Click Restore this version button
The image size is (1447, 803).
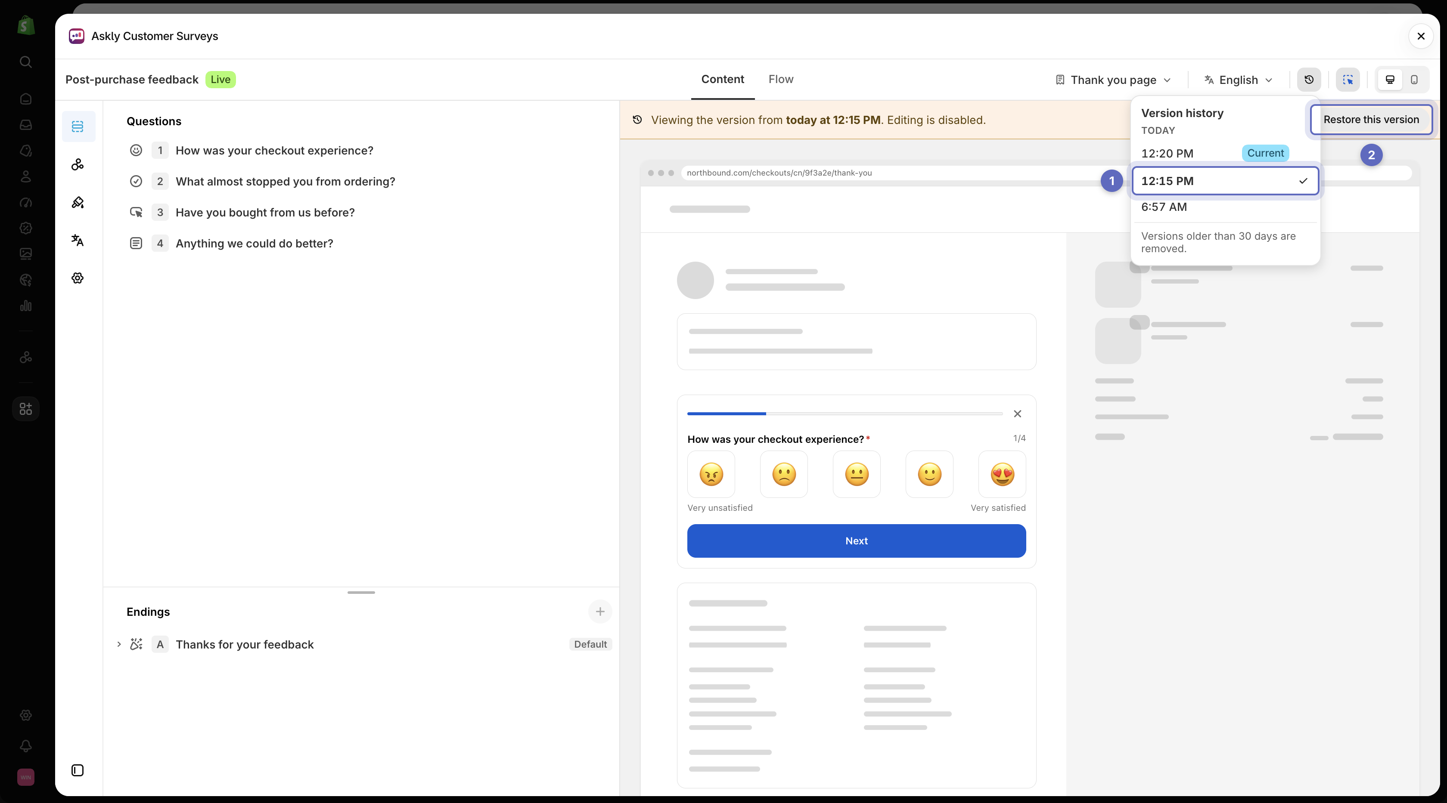[x=1371, y=120]
